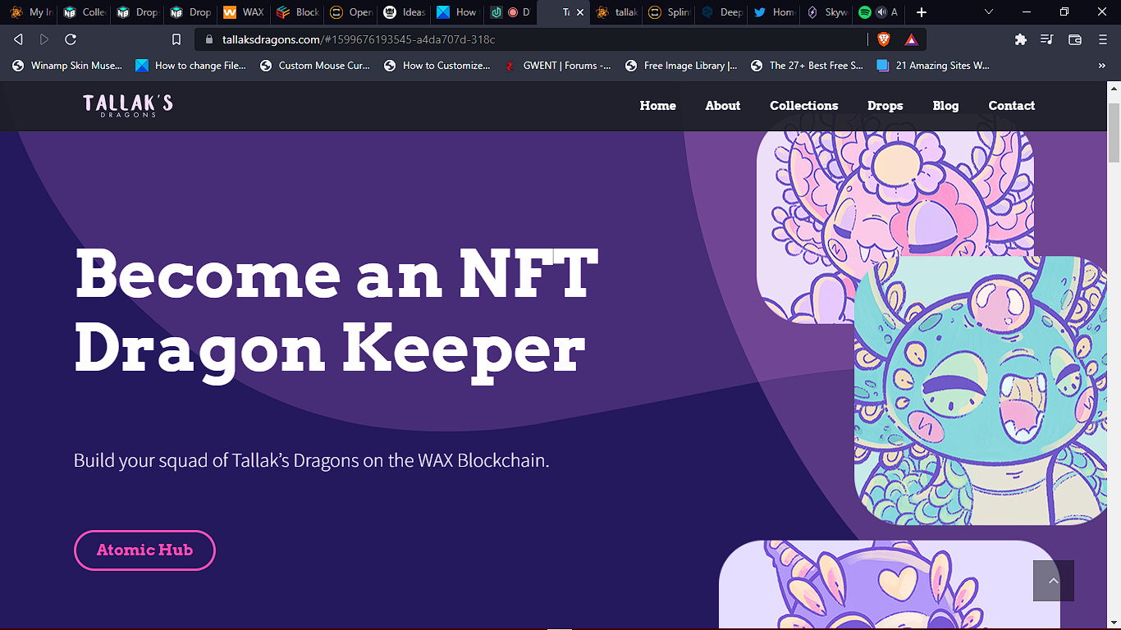Image resolution: width=1121 pixels, height=630 pixels.
Task: Open the tab search dropdown arrow
Action: pos(989,12)
